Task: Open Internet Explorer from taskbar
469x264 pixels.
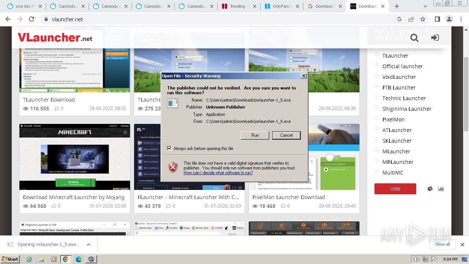Action: (x=29, y=259)
